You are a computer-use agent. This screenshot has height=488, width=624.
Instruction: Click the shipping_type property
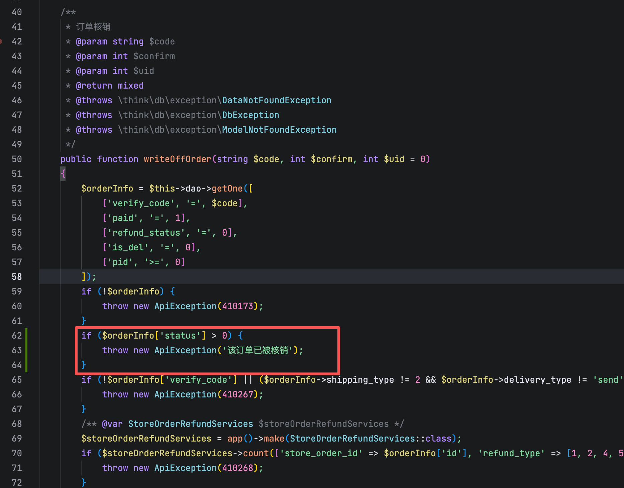coord(360,380)
